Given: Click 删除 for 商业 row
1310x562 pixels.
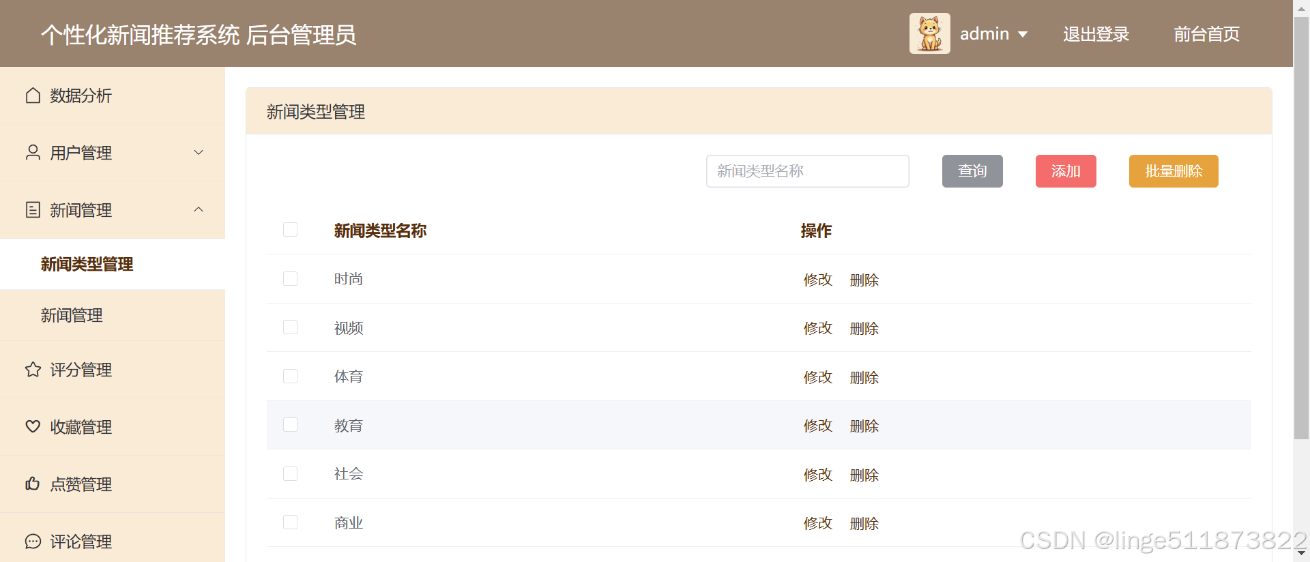Looking at the screenshot, I should (864, 523).
